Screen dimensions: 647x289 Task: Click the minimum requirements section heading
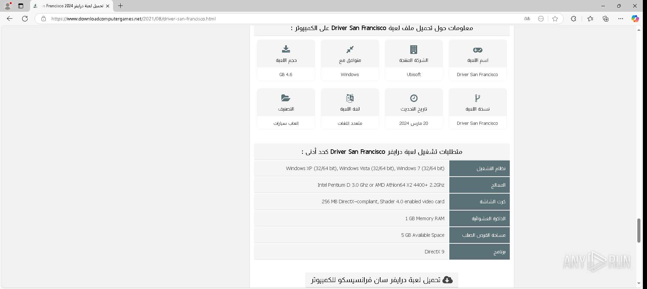(x=382, y=152)
